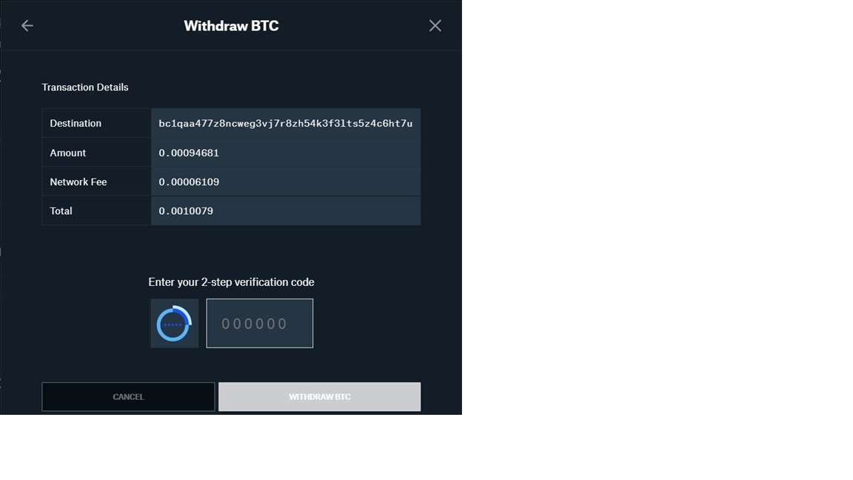Select the destination wallet address text
Screen dimensions: 853x480
pos(285,124)
